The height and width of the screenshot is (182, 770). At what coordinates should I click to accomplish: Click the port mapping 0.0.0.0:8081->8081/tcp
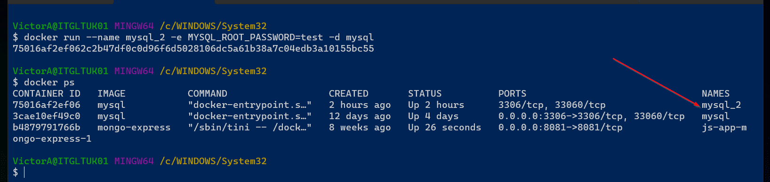561,128
